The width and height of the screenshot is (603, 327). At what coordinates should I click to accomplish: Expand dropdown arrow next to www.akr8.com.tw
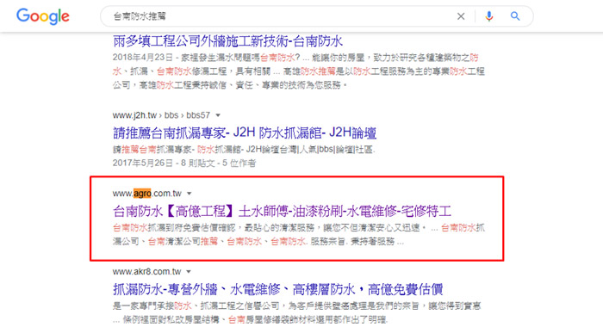coord(189,272)
